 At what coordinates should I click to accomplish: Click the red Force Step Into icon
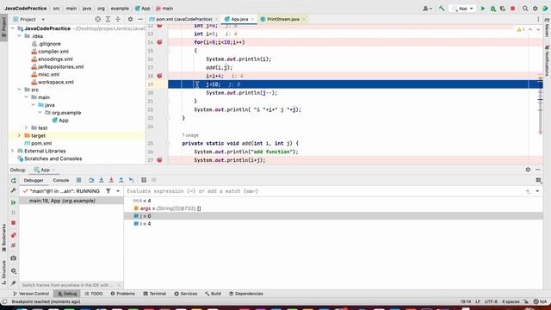tap(111, 180)
